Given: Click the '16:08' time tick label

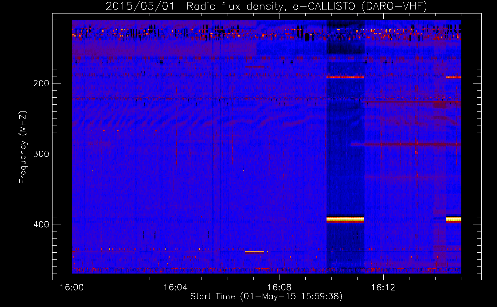Looking at the screenshot, I should [279, 287].
